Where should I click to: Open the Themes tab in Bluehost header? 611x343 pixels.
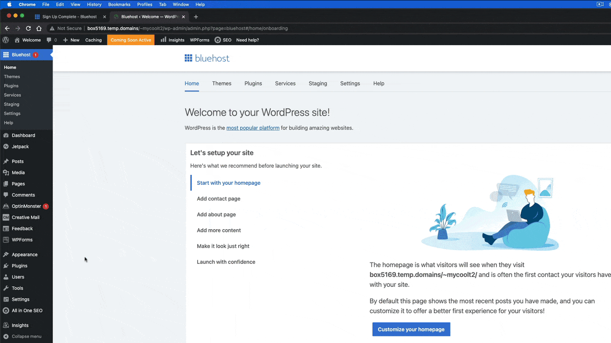point(222,83)
